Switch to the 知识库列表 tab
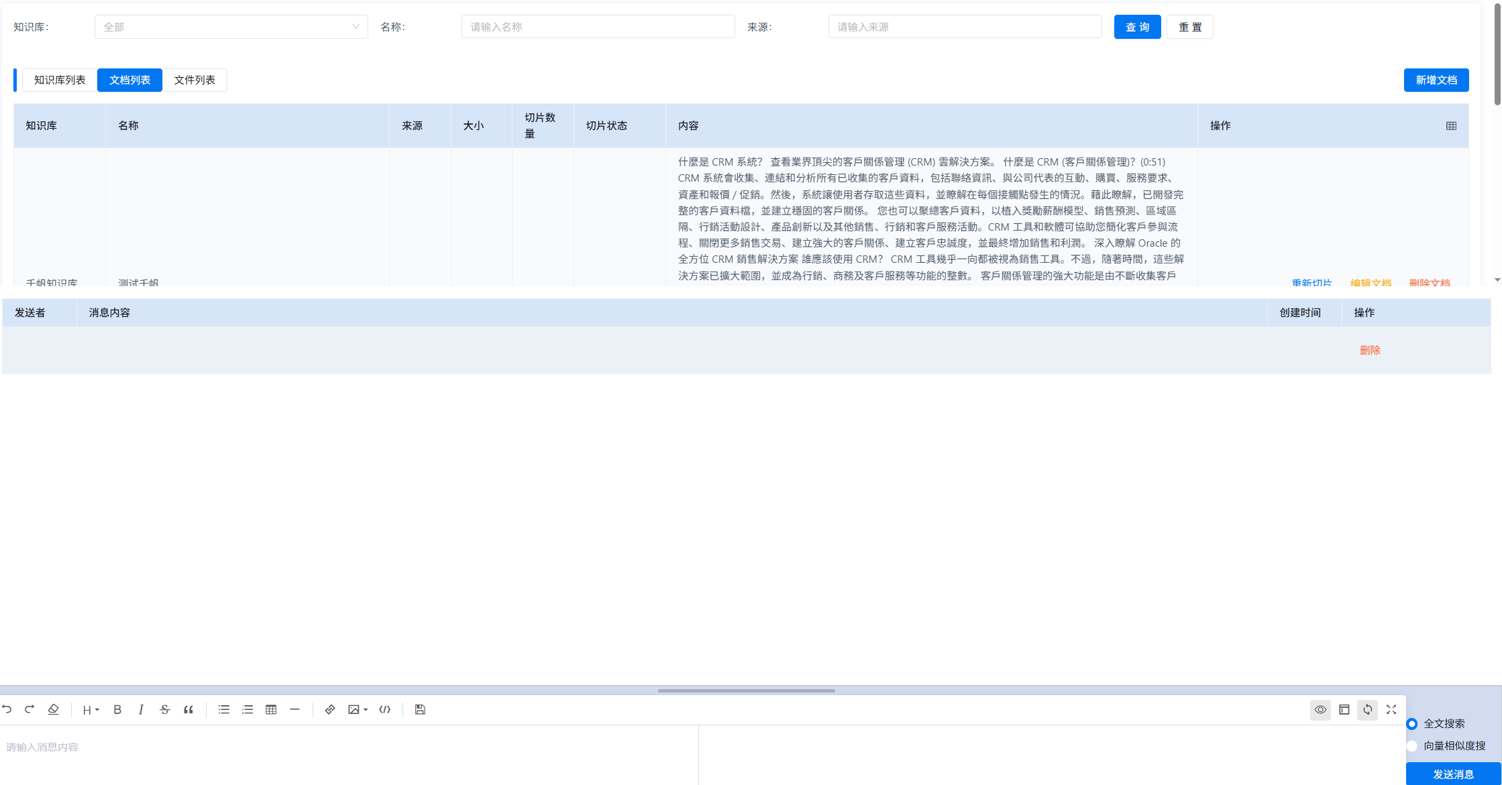 click(x=59, y=80)
